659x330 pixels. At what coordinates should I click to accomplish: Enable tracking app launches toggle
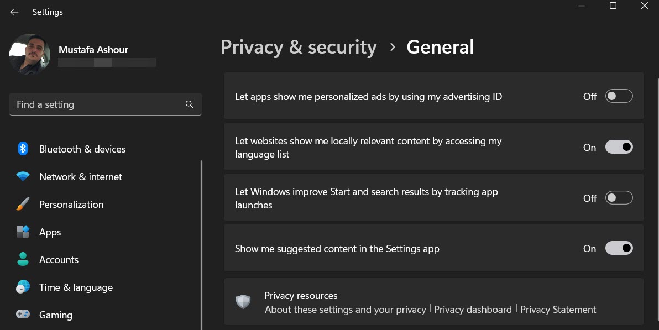point(619,197)
